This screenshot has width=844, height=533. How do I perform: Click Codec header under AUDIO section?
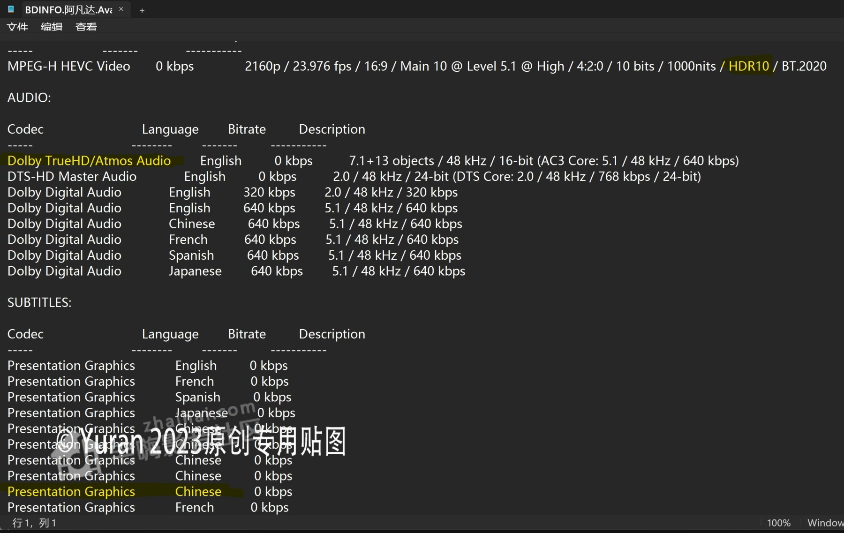(x=25, y=129)
